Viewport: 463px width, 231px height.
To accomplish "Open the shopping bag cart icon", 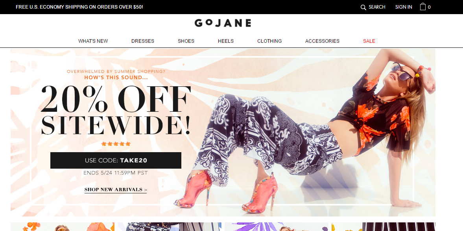I will tap(423, 7).
